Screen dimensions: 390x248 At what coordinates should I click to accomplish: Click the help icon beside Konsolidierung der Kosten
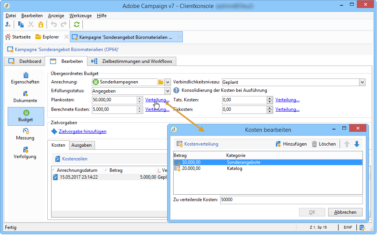point(176,90)
